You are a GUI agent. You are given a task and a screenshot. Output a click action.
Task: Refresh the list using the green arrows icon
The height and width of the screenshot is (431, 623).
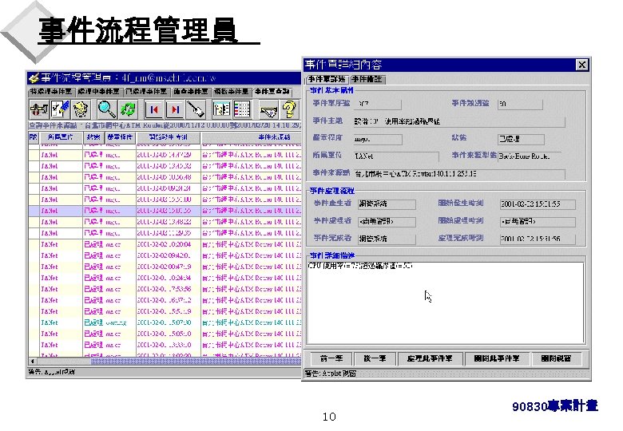point(128,109)
